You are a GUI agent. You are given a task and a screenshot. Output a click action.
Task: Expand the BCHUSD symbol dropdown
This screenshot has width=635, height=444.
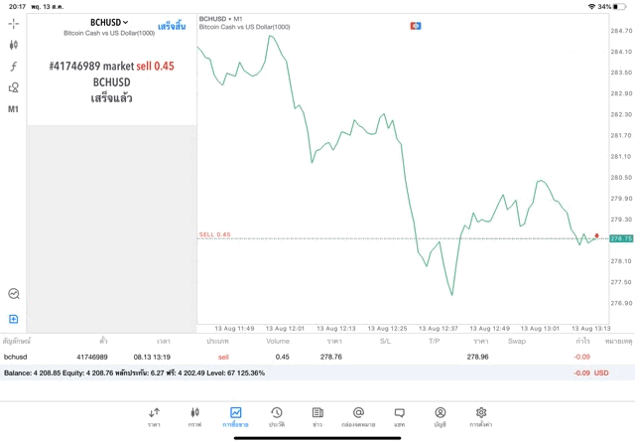click(x=110, y=21)
